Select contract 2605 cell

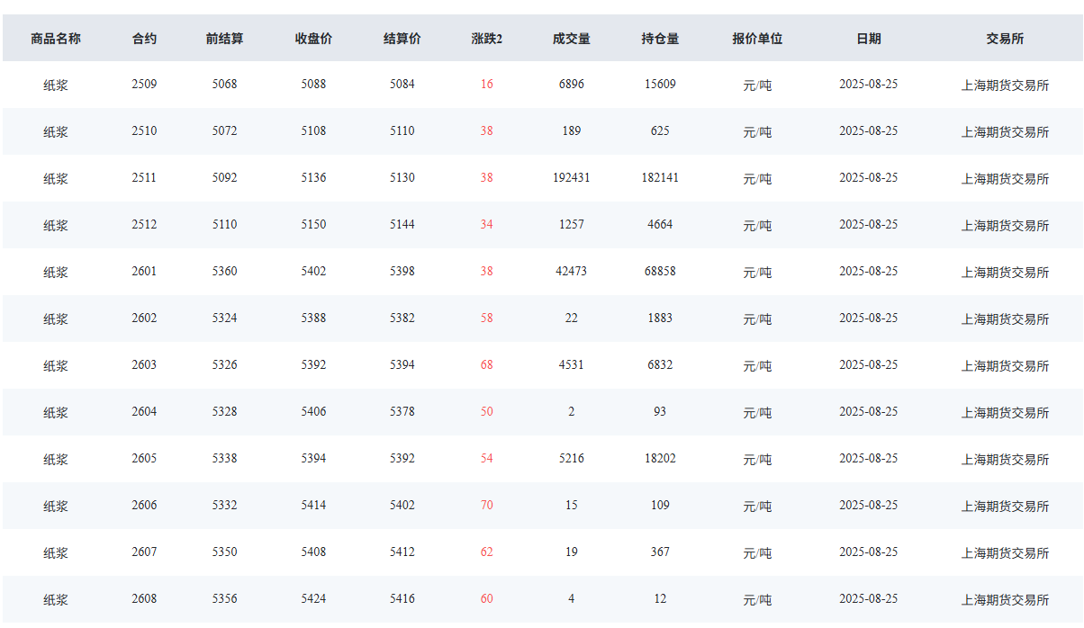144,459
